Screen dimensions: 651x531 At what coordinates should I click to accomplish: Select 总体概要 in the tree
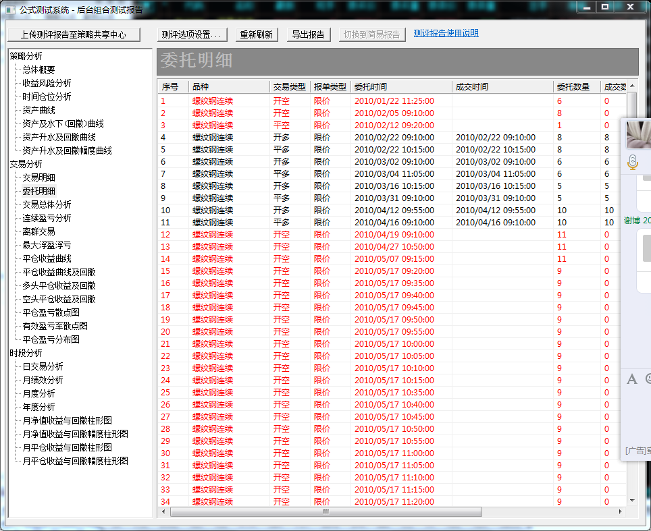point(38,69)
